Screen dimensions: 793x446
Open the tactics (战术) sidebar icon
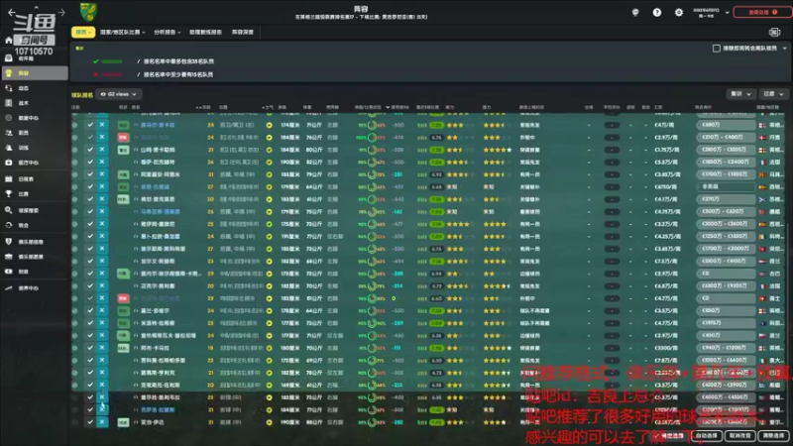coord(9,103)
